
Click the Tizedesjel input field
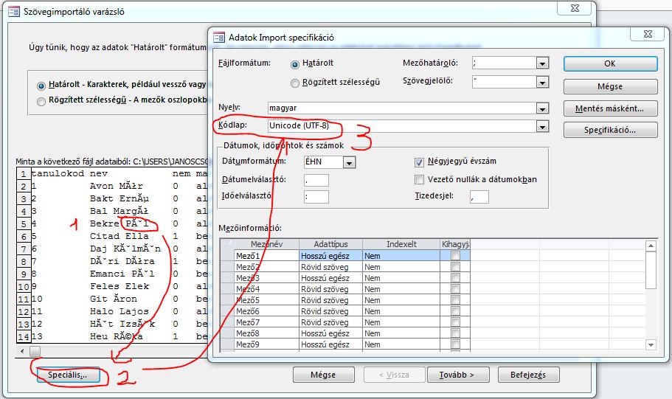tap(479, 197)
